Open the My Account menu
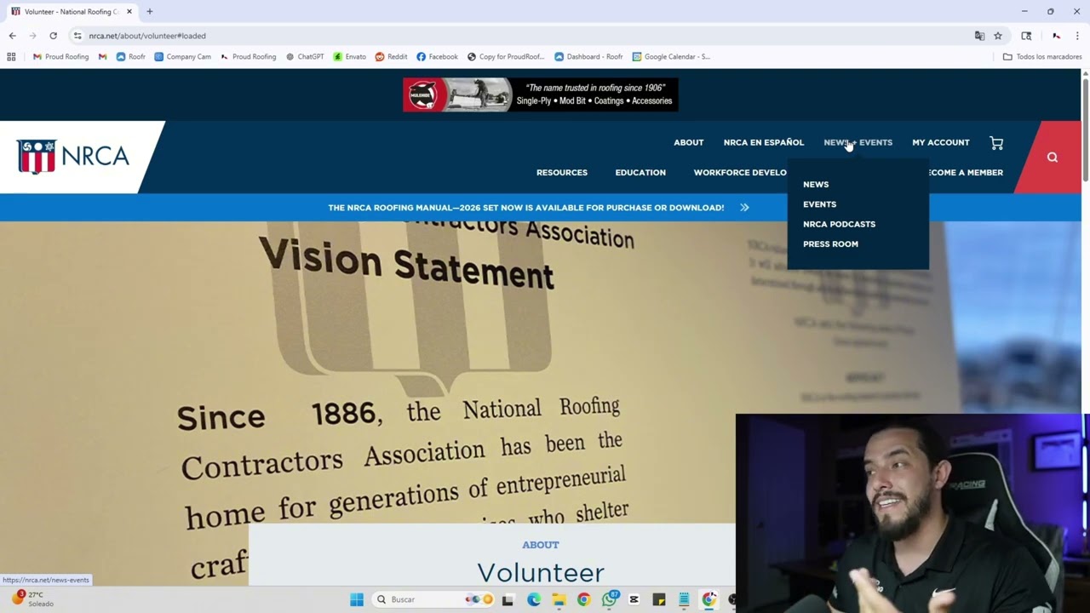Image resolution: width=1090 pixels, height=613 pixels. [941, 142]
